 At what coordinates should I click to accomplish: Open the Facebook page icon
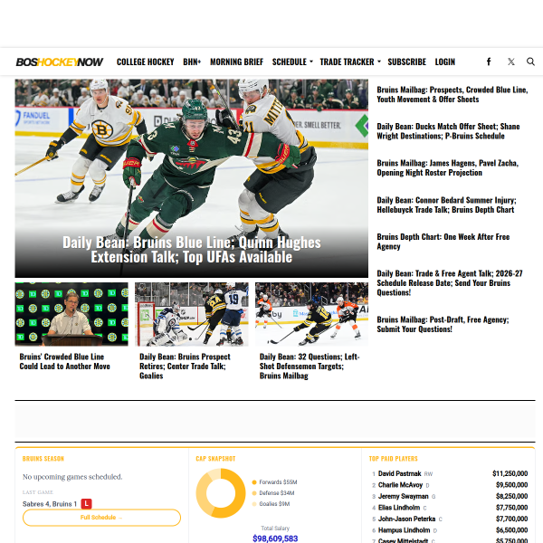[x=489, y=62]
